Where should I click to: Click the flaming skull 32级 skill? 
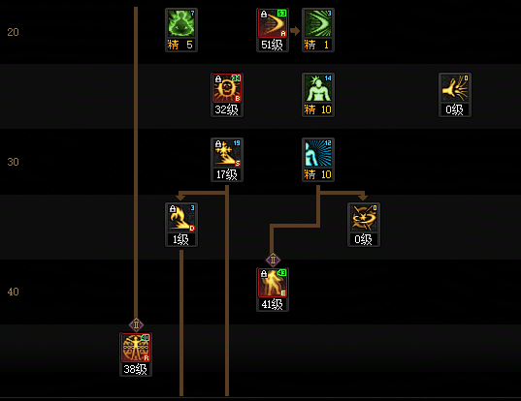[x=227, y=88]
